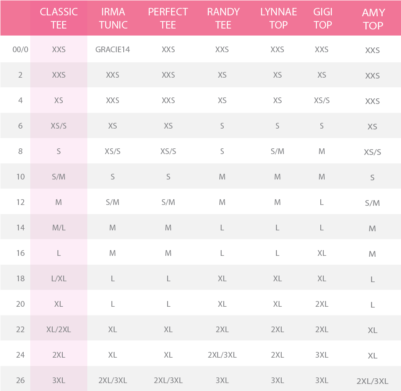Image resolution: width=401 pixels, height=391 pixels.
Task: Select the size 00/0 row label
Action: click(20, 50)
